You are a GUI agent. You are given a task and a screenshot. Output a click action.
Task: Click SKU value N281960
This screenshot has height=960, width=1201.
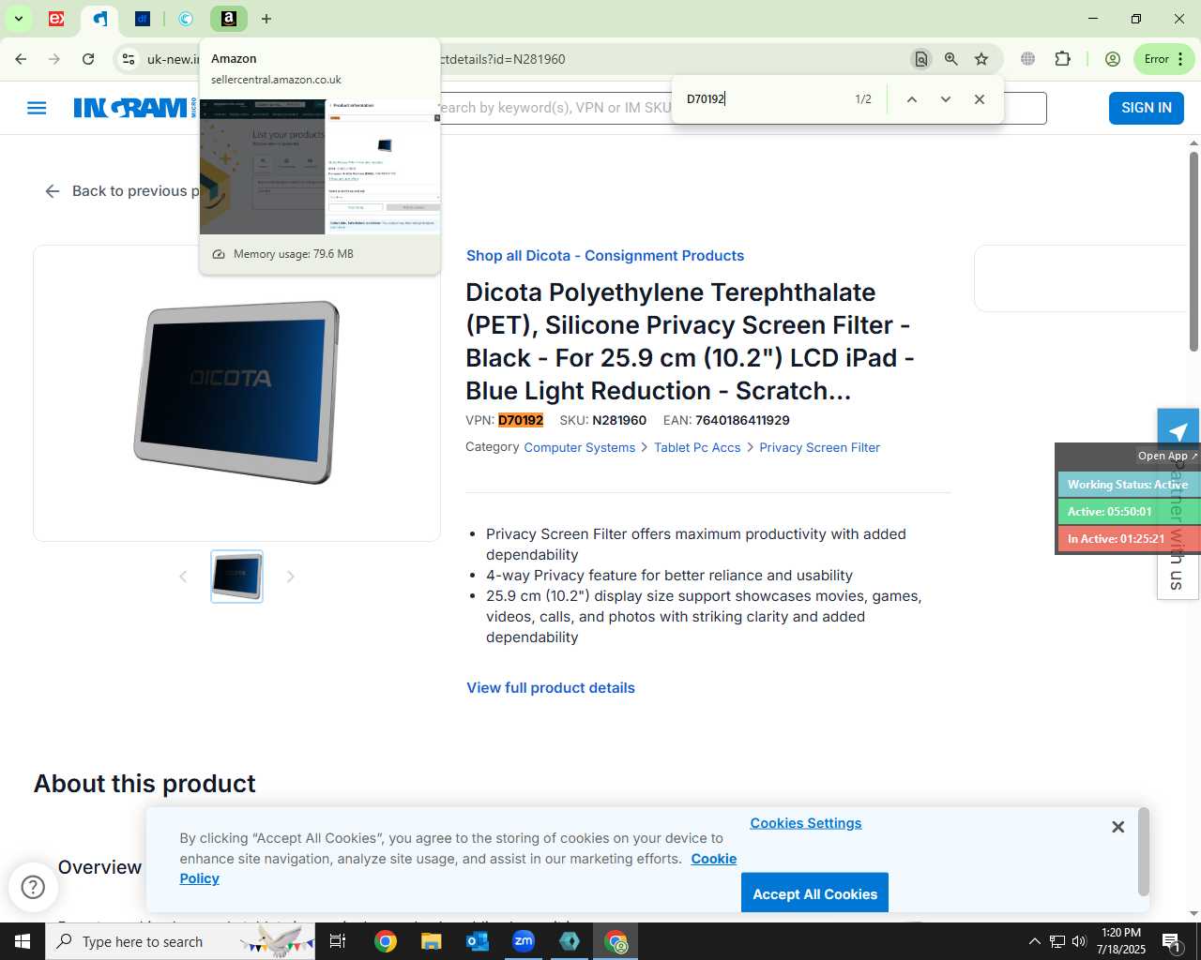point(619,421)
